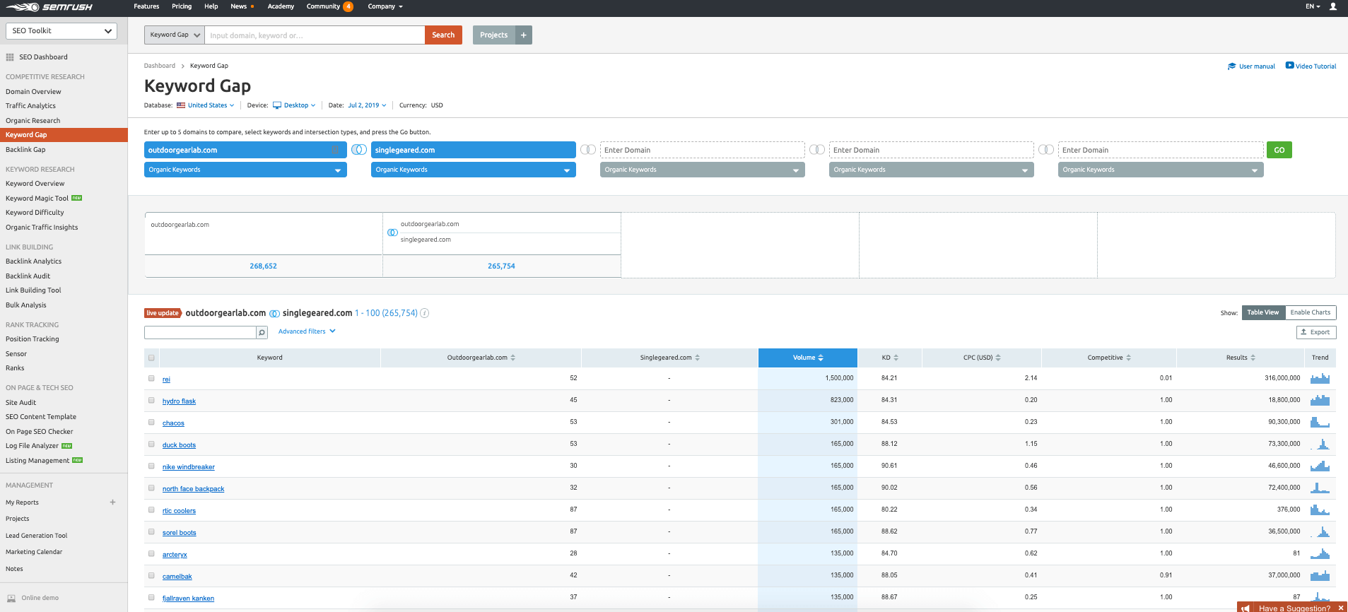Check the duck boots row

[151, 444]
